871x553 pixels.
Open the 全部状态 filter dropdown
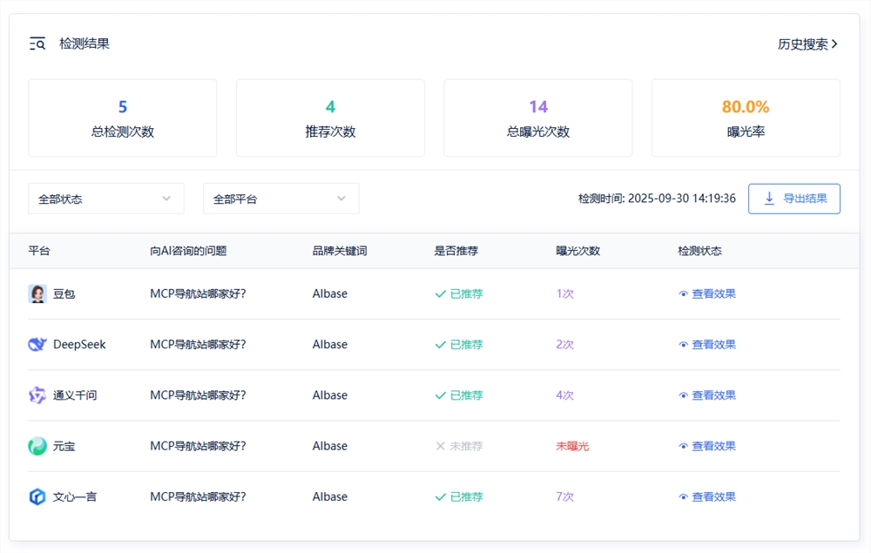[105, 199]
